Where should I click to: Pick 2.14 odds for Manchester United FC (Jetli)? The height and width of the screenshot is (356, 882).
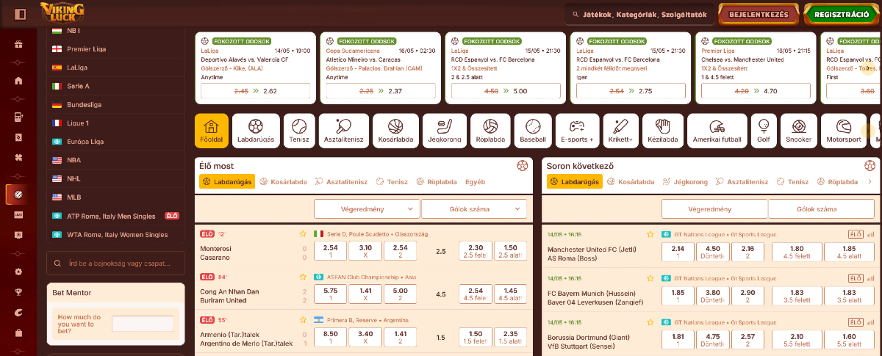[x=678, y=252]
